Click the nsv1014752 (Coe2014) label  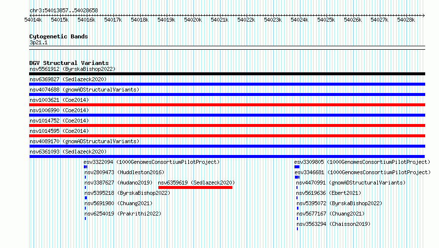coord(59,121)
